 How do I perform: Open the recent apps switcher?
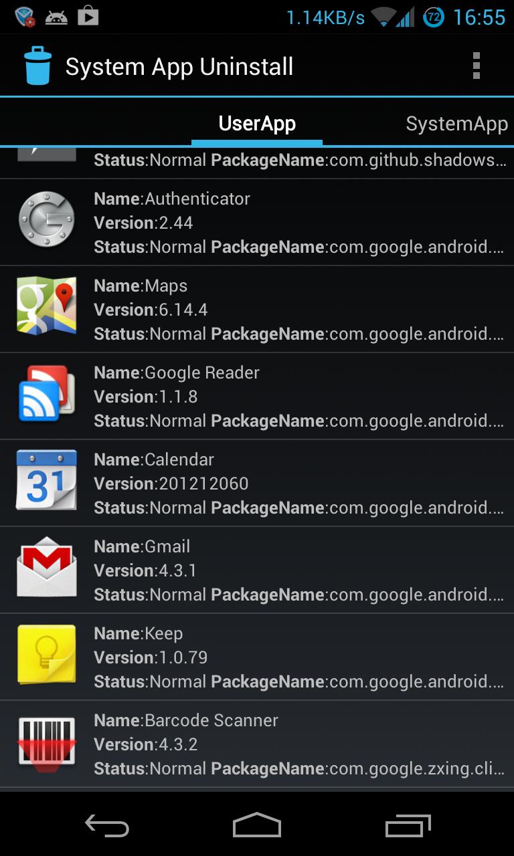click(408, 825)
